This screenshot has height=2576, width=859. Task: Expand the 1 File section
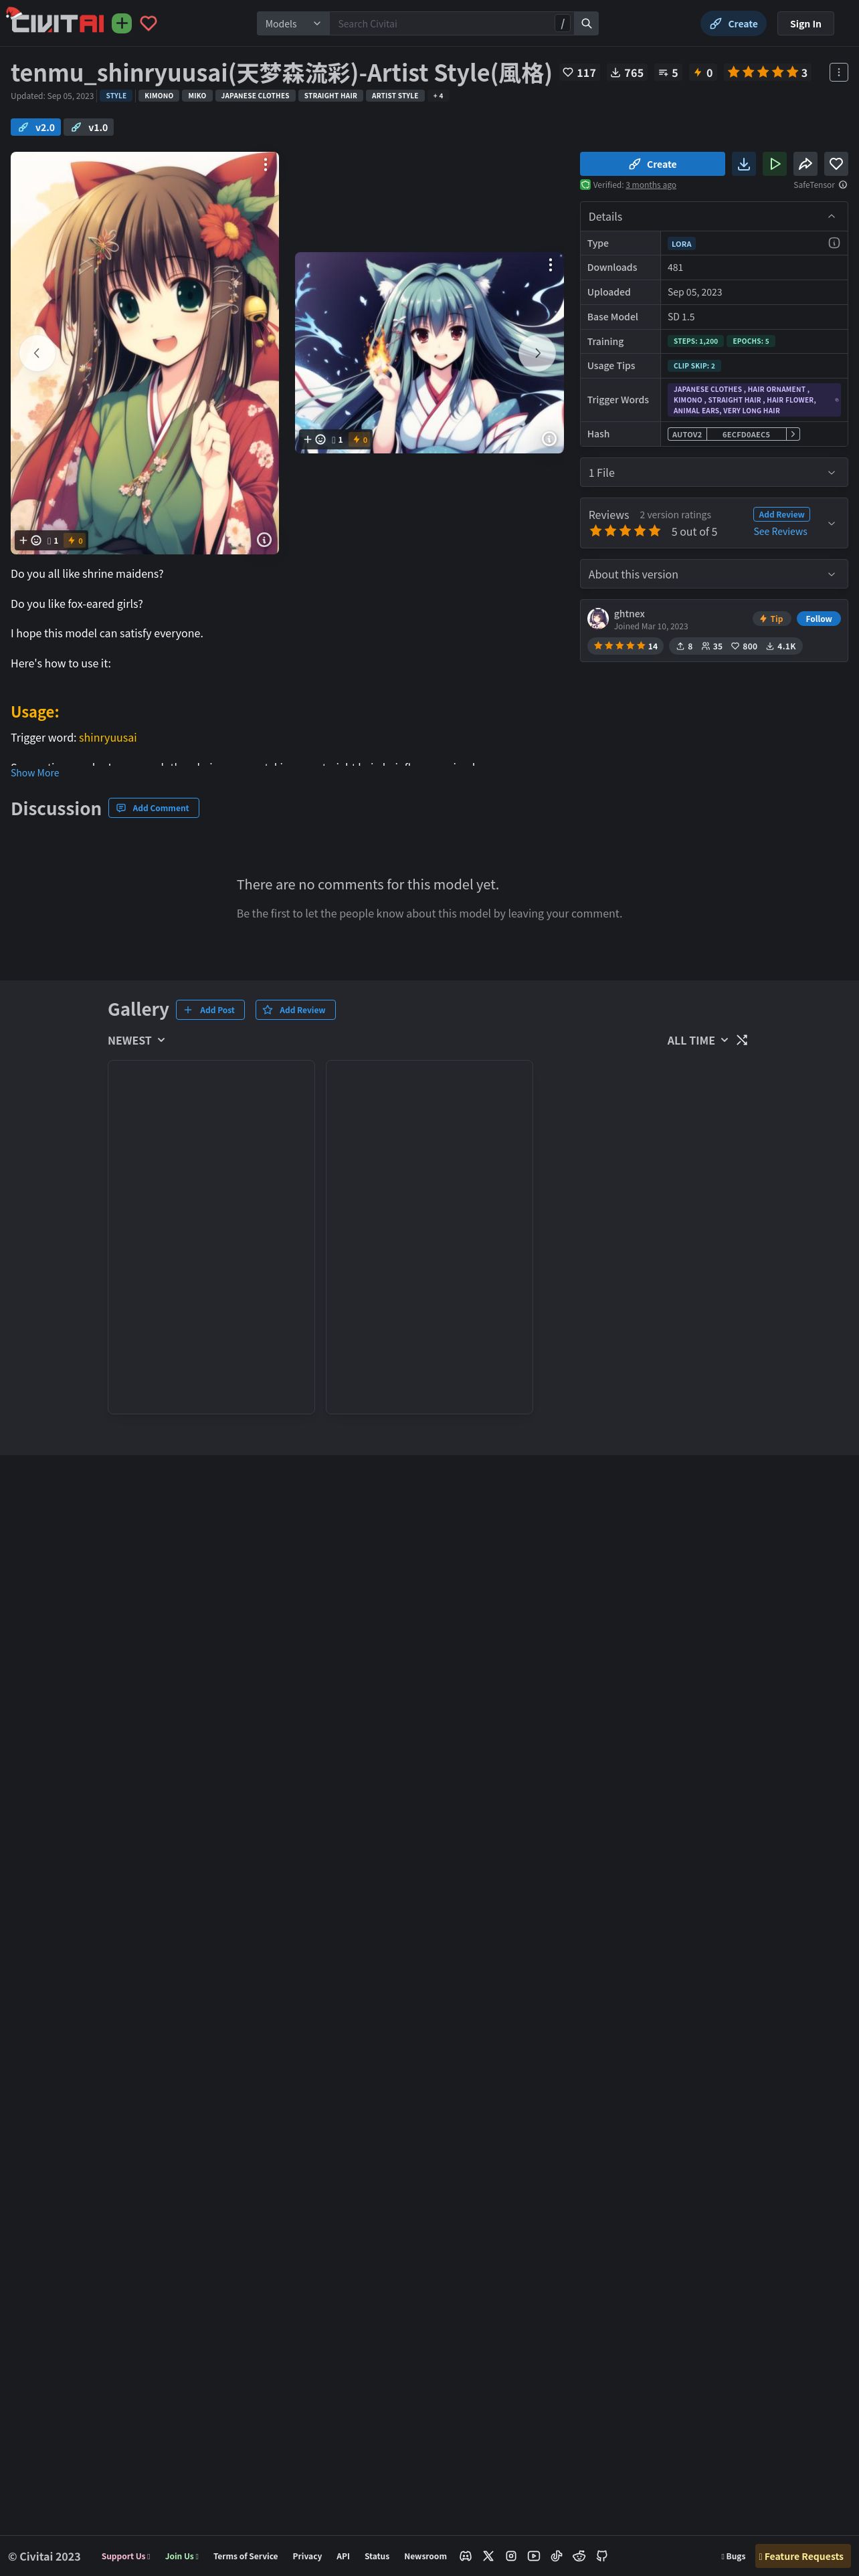click(714, 473)
